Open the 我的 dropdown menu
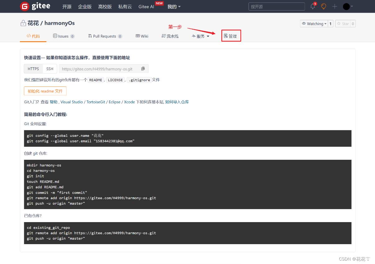375x264 pixels. pyautogui.click(x=174, y=7)
